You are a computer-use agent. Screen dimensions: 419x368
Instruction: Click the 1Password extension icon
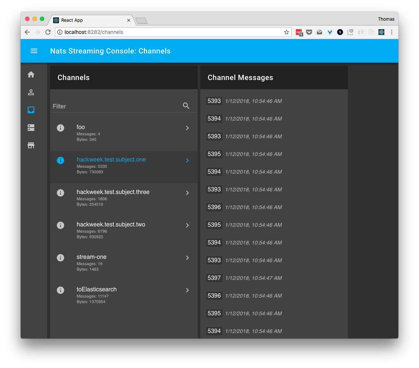coord(340,32)
